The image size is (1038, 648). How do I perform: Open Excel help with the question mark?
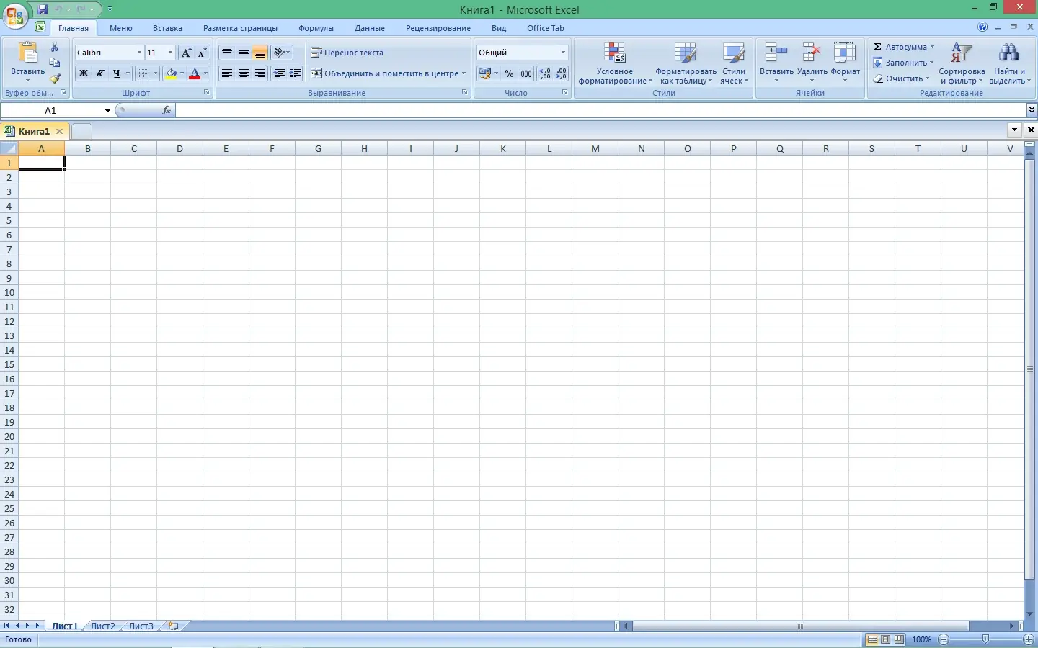pos(982,27)
